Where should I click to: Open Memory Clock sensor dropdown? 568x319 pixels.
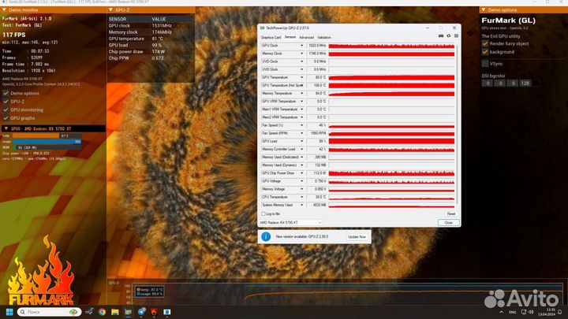(x=301, y=54)
